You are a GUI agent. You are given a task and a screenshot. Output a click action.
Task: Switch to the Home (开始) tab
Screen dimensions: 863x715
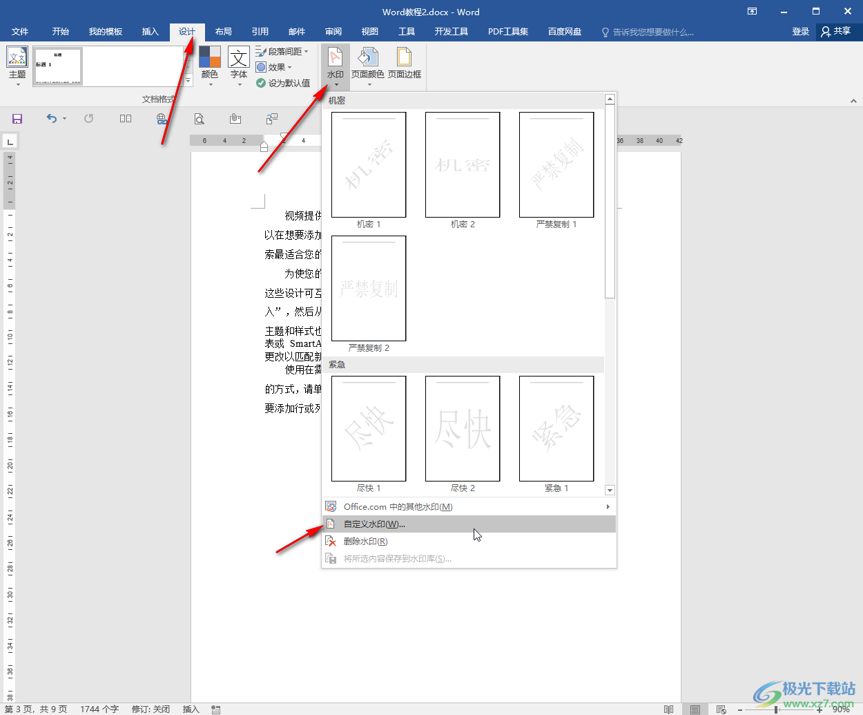point(61,32)
